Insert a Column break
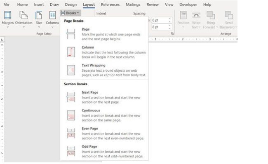 (104, 52)
